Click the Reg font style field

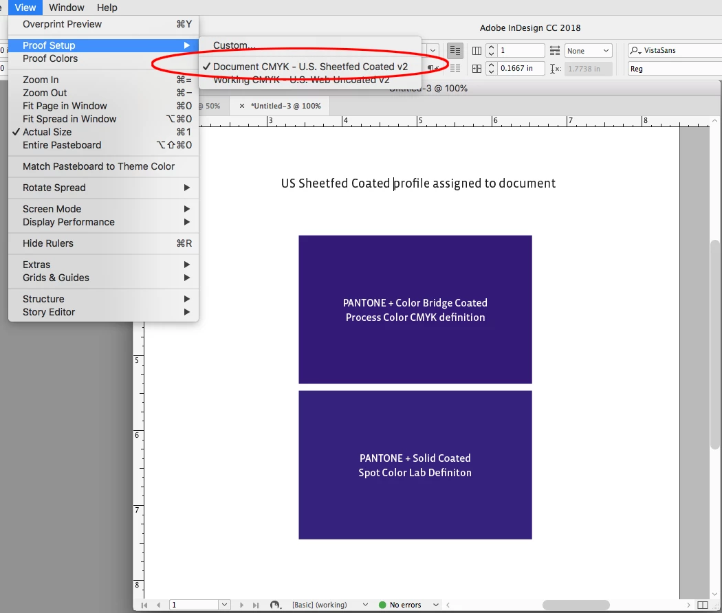(x=675, y=69)
